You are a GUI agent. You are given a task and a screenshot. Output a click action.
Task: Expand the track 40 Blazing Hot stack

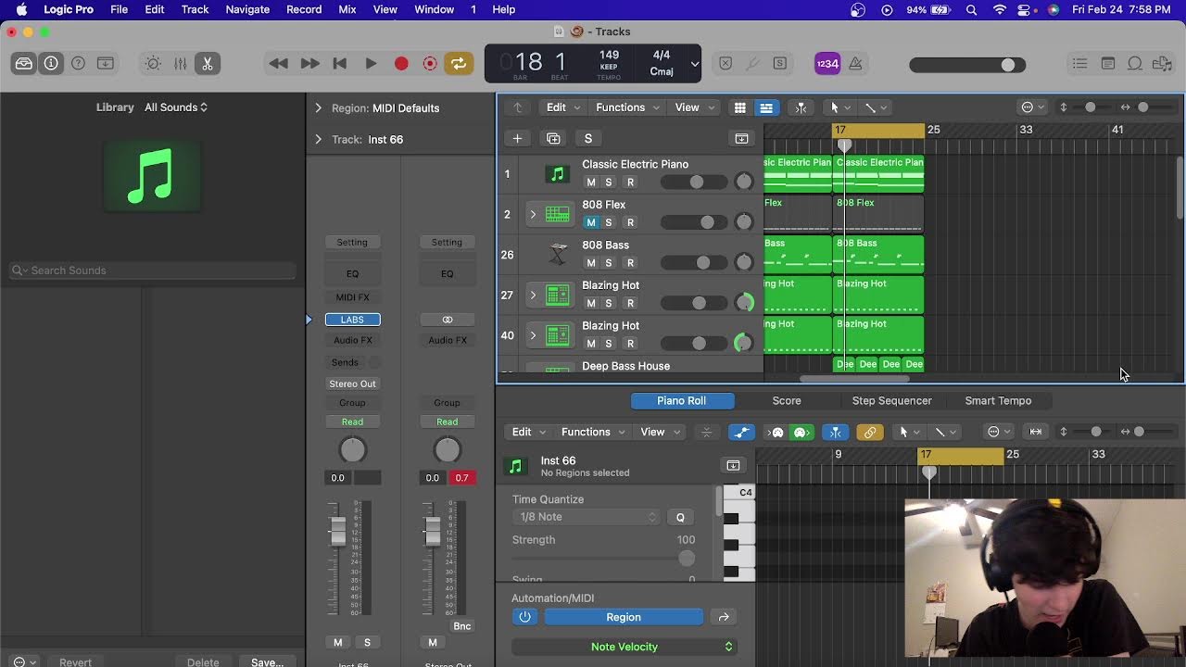[x=533, y=335]
